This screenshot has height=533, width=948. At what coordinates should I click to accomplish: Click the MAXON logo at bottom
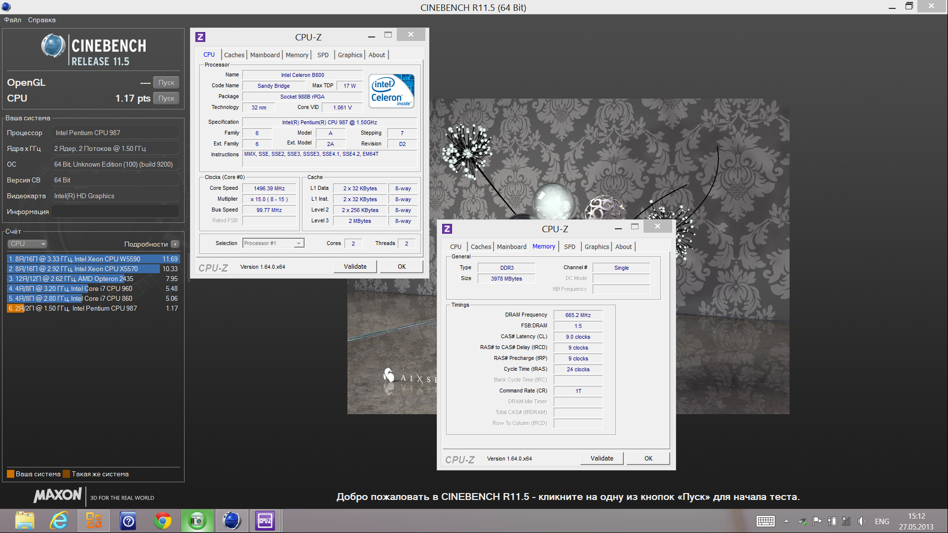pyautogui.click(x=58, y=495)
